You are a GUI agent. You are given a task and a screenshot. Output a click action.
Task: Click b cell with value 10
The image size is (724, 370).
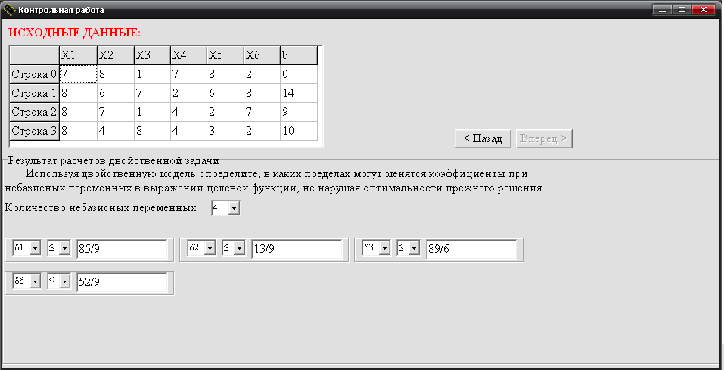pos(299,131)
